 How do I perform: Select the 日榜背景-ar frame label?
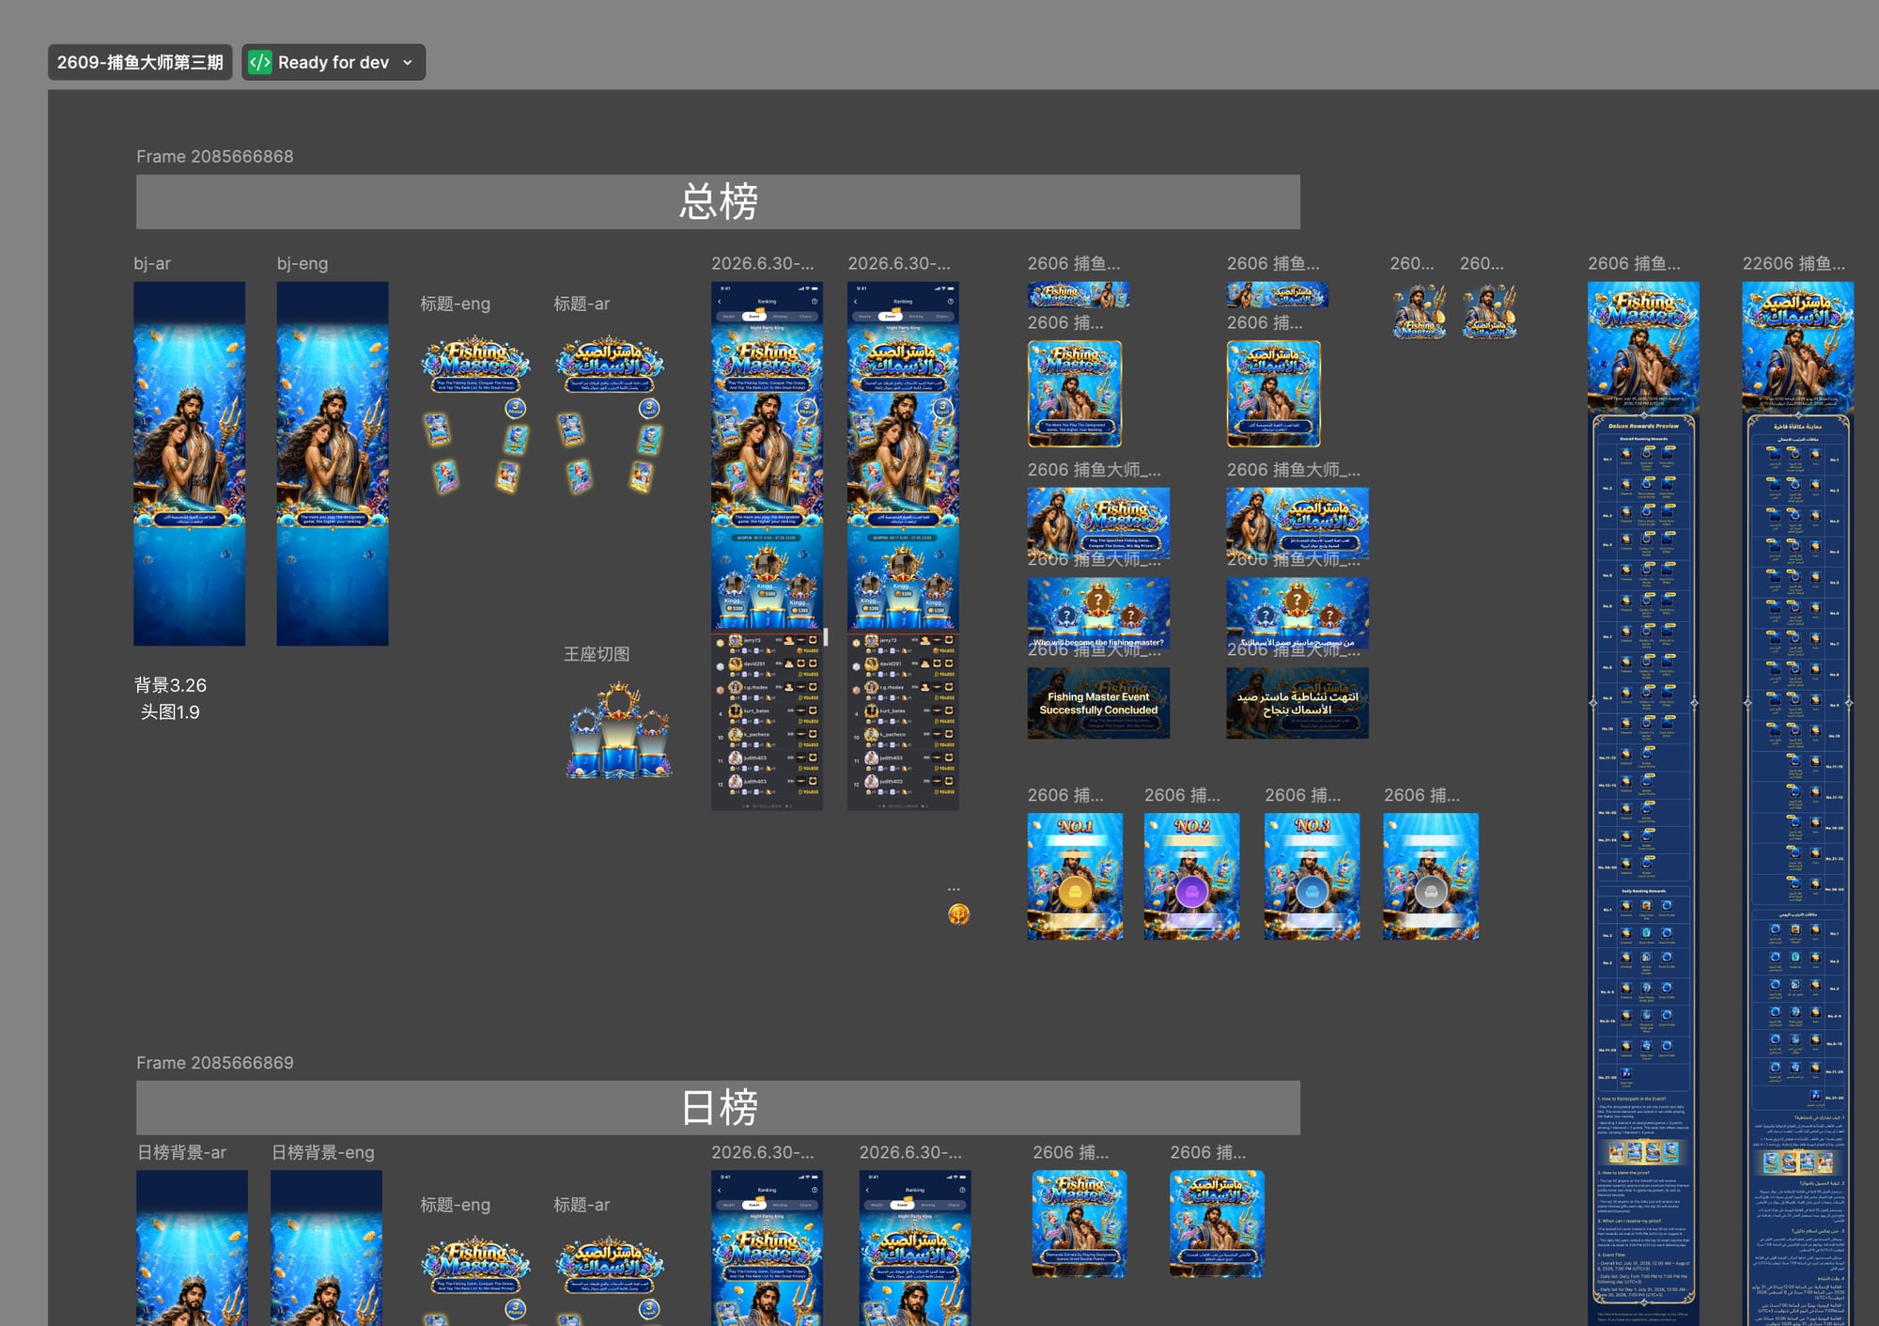click(x=181, y=1152)
